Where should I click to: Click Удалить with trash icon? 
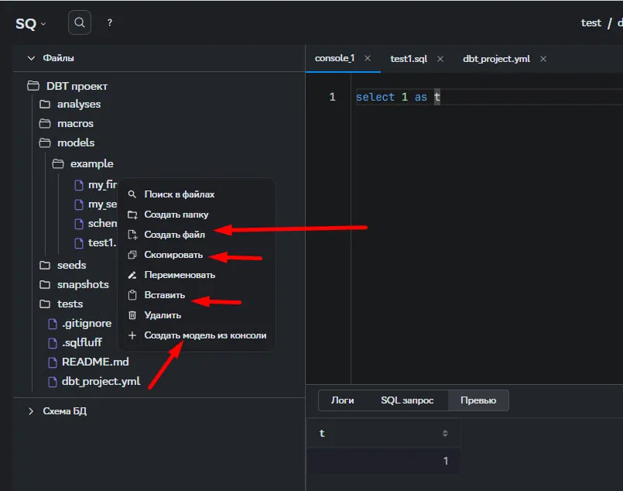(x=163, y=315)
